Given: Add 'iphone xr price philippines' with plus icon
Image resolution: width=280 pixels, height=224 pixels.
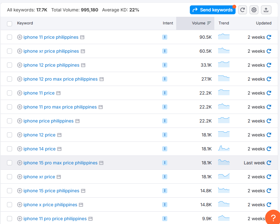Looking at the screenshot, I should 19,51.
